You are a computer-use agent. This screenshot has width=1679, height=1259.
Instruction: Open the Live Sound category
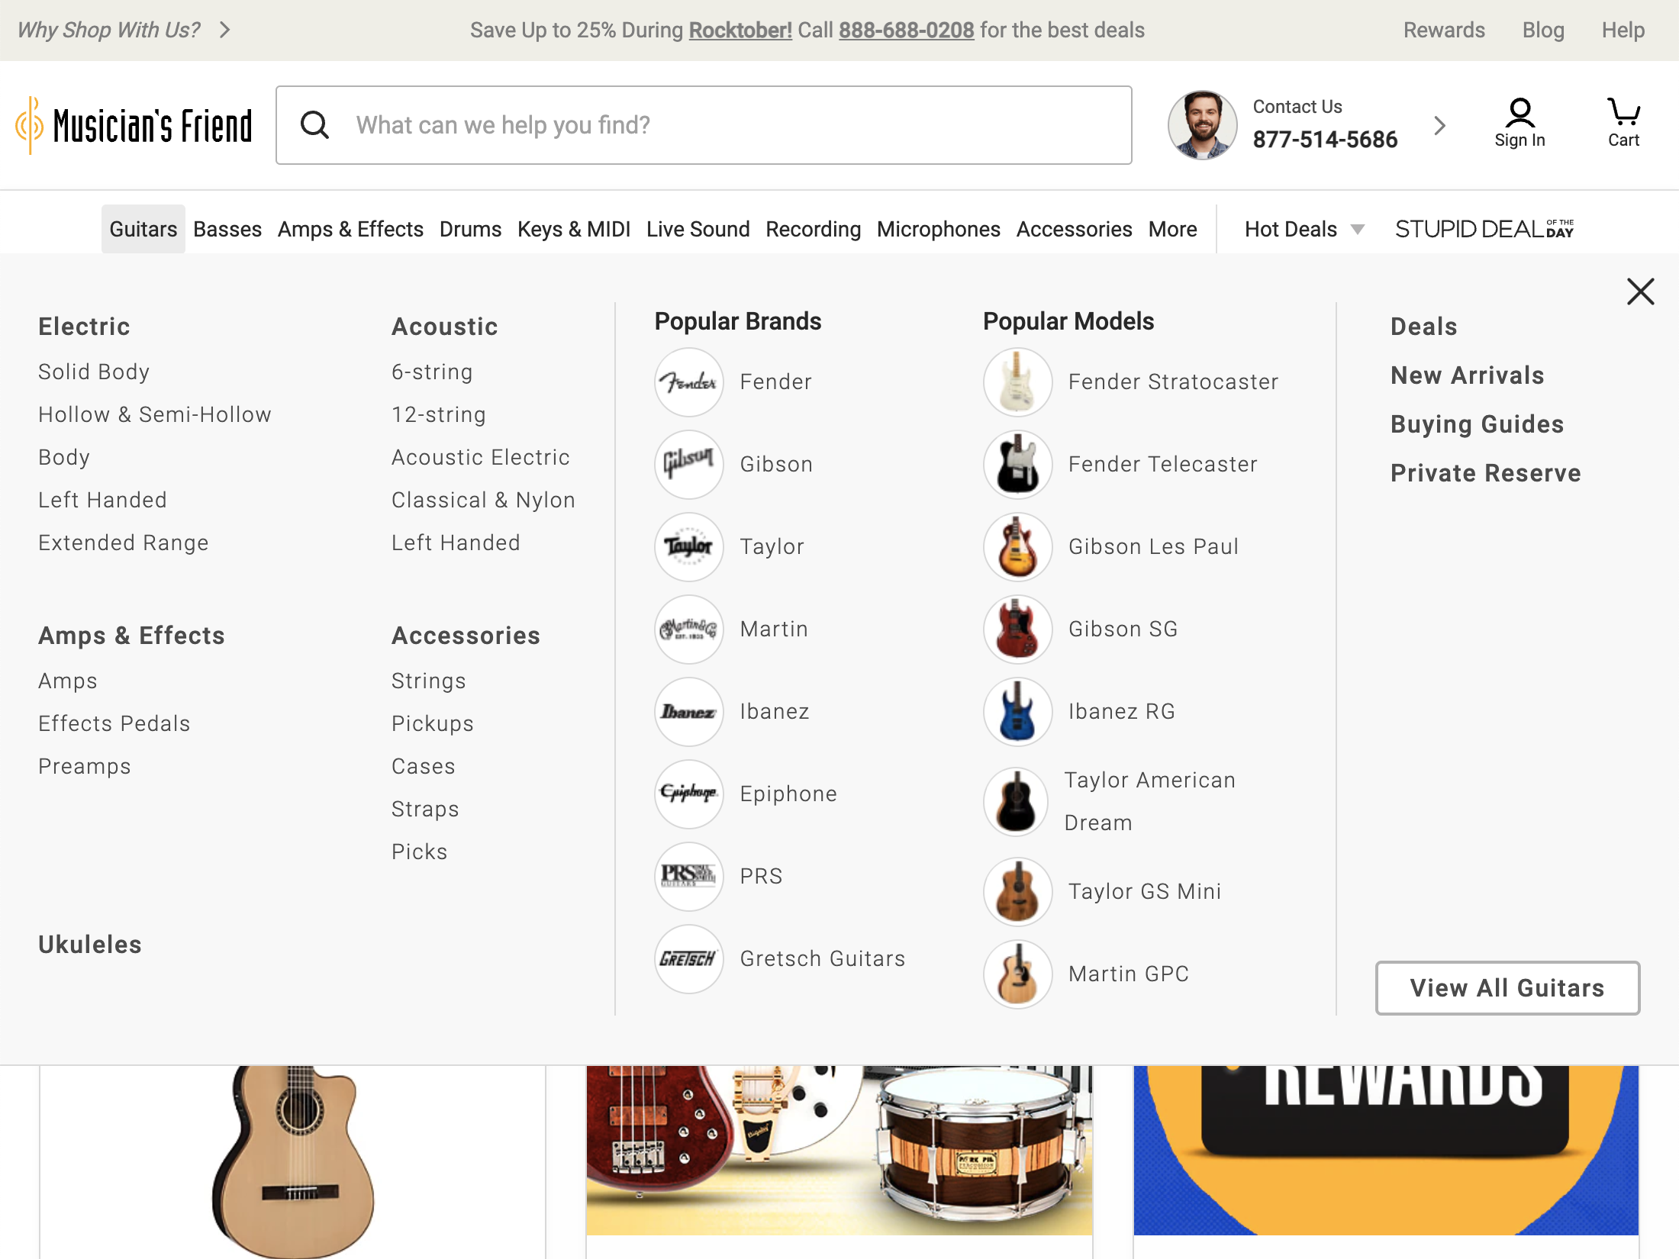pos(698,228)
